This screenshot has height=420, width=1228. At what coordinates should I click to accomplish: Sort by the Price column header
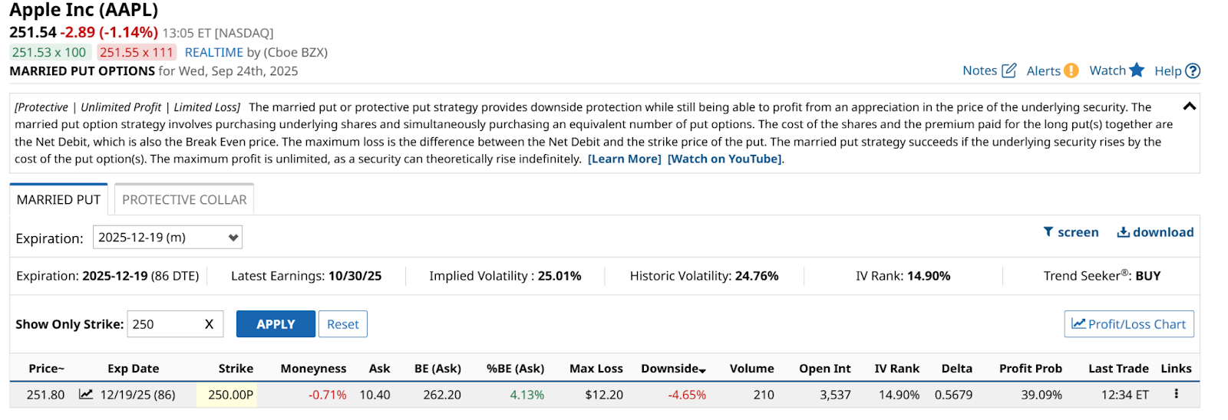[46, 369]
